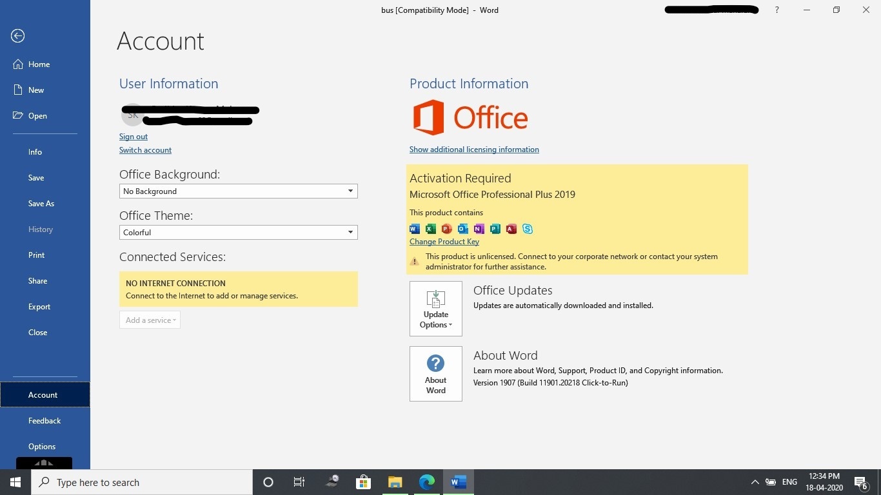
Task: Open the Home page icon in sidebar
Action: pyautogui.click(x=18, y=64)
